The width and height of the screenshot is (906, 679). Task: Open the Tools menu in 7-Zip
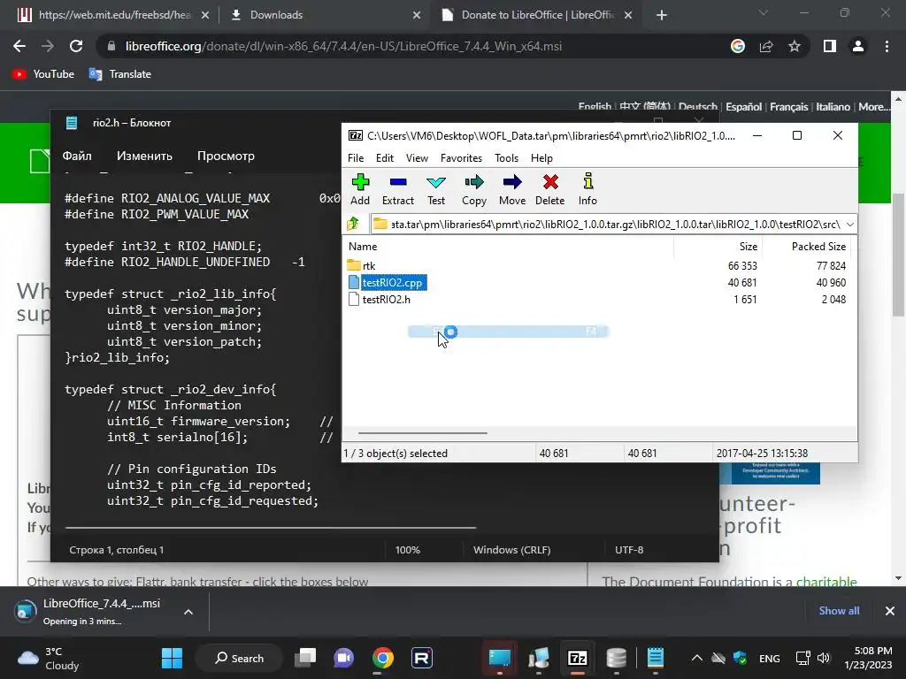(x=506, y=158)
